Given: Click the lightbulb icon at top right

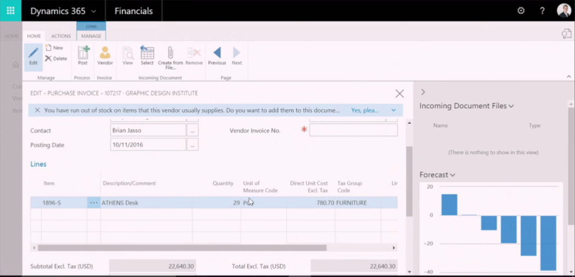Looking at the screenshot, I should click(566, 34).
